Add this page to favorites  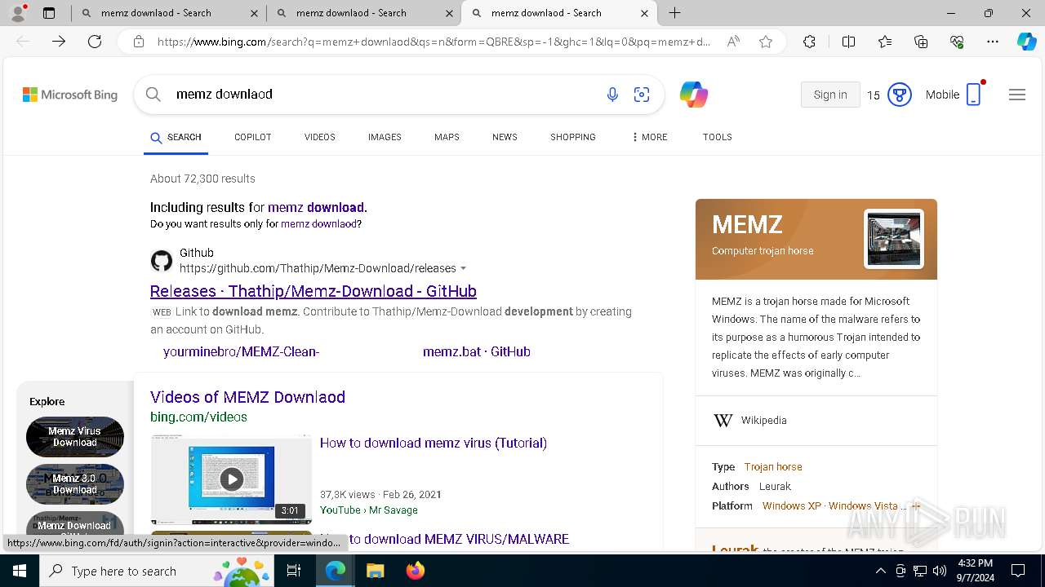[766, 42]
